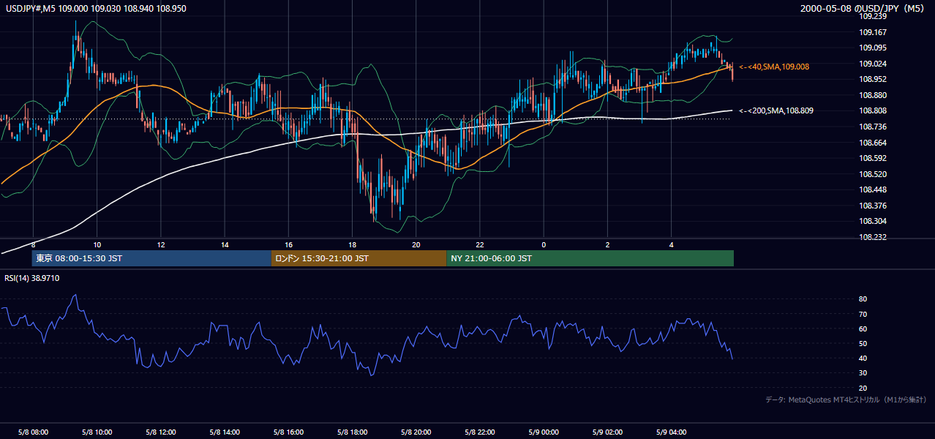Click price axis value 109.167
This screenshot has width=935, height=439.
point(872,32)
